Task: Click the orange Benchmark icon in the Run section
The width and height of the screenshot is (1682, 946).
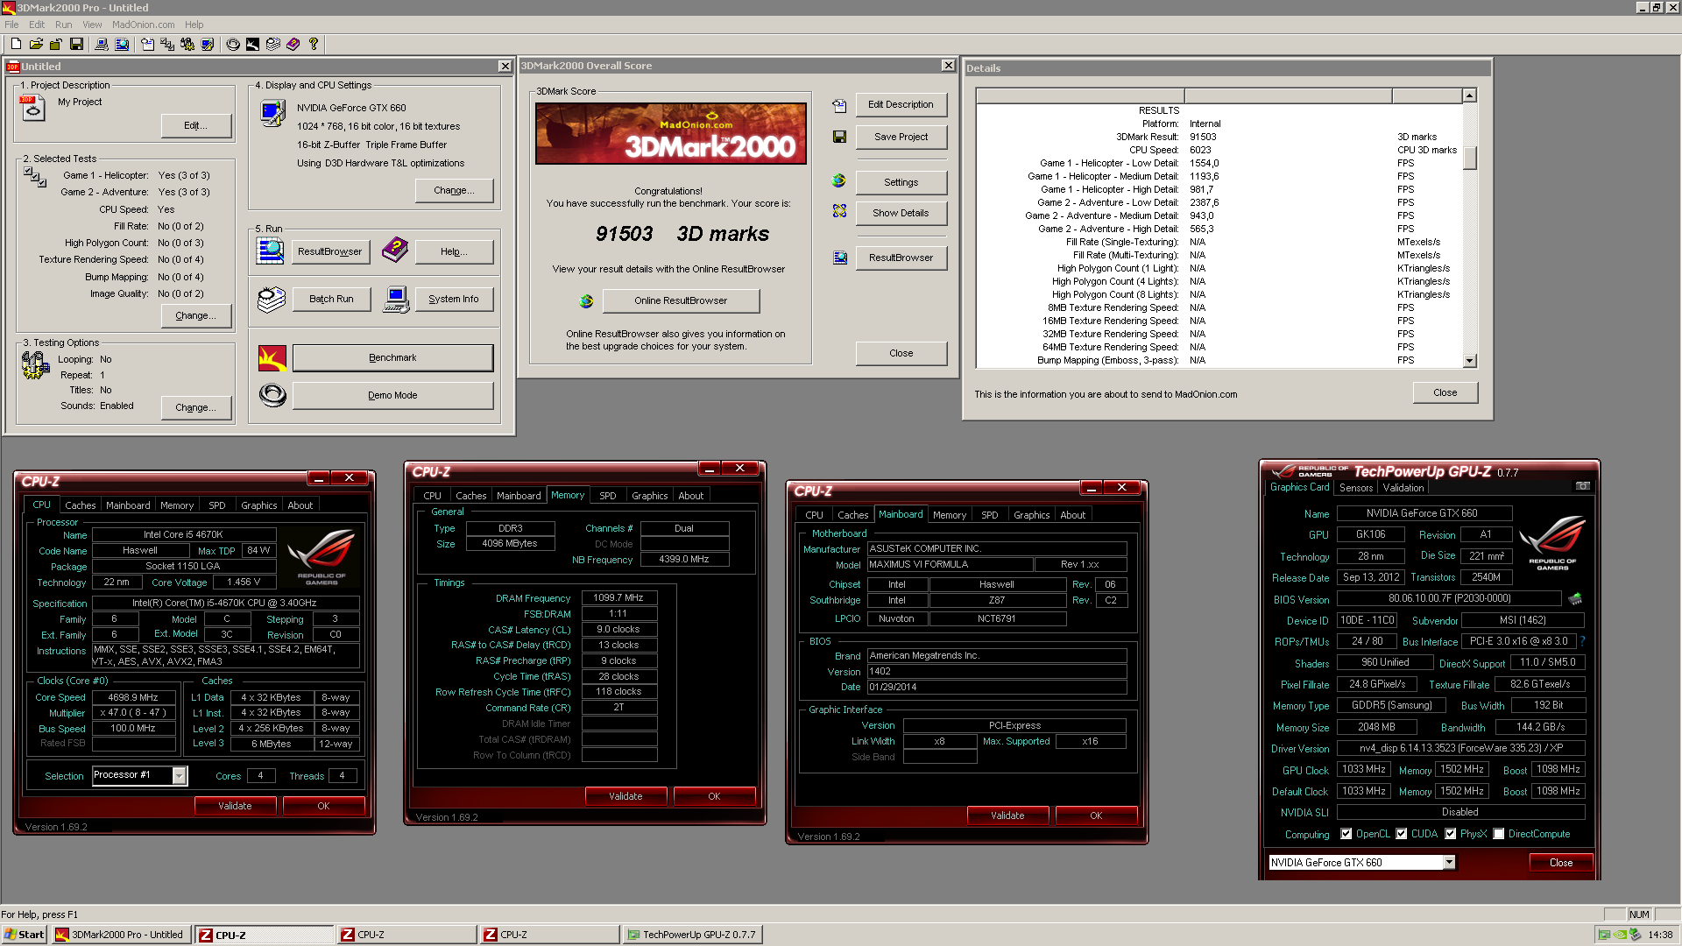Action: pyautogui.click(x=272, y=358)
